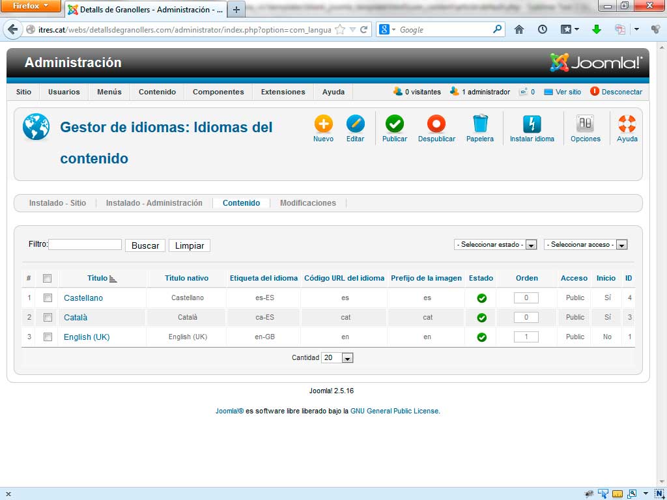667x500 pixels.
Task: Close the add-on bar with X
Action: pos(8,494)
